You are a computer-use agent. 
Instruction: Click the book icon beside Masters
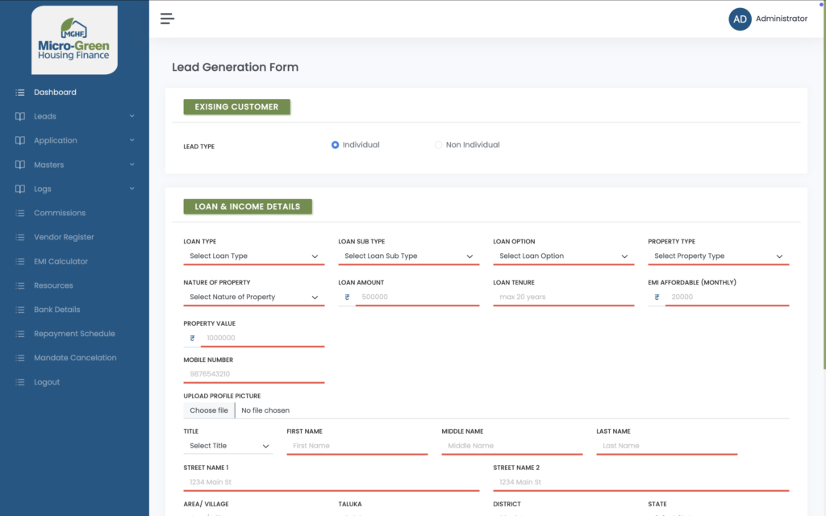[20, 164]
